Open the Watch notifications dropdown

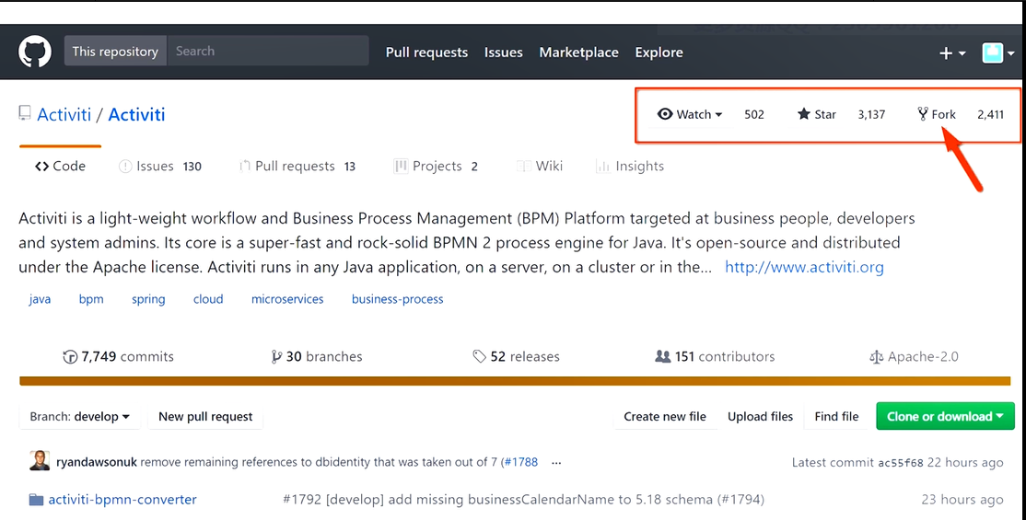point(690,114)
